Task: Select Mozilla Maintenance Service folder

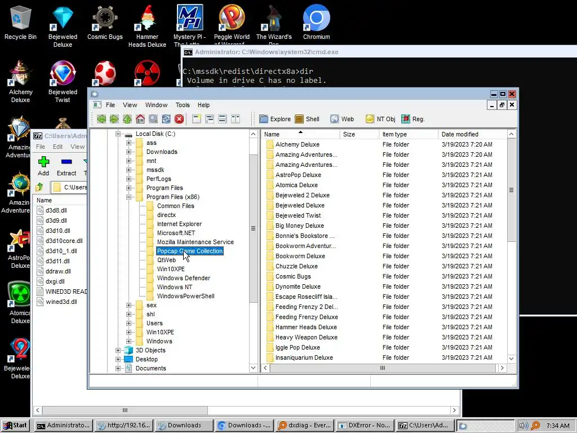Action: [196, 242]
